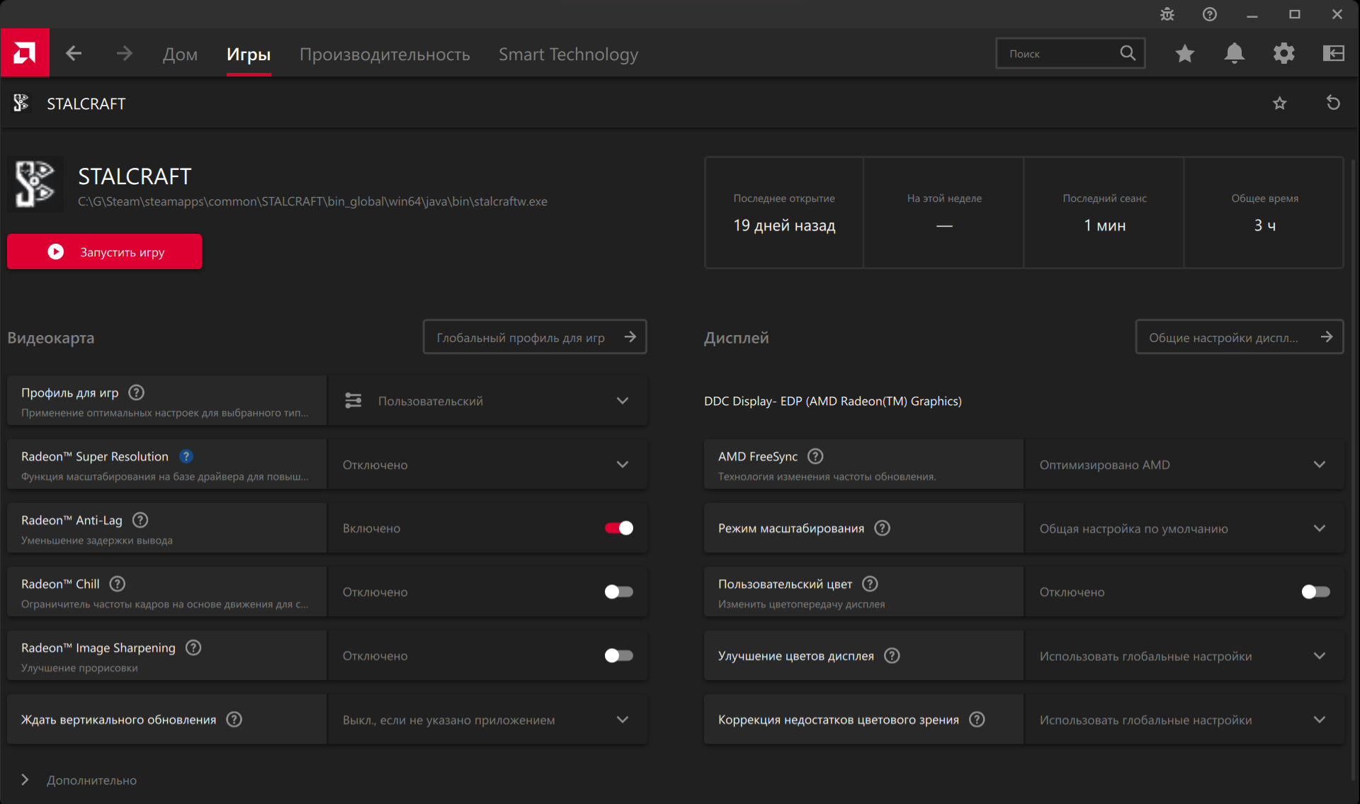Show help for Профиль для игр
Image resolution: width=1360 pixels, height=804 pixels.
(137, 392)
